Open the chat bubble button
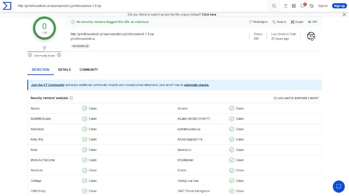 pyautogui.click(x=338, y=186)
